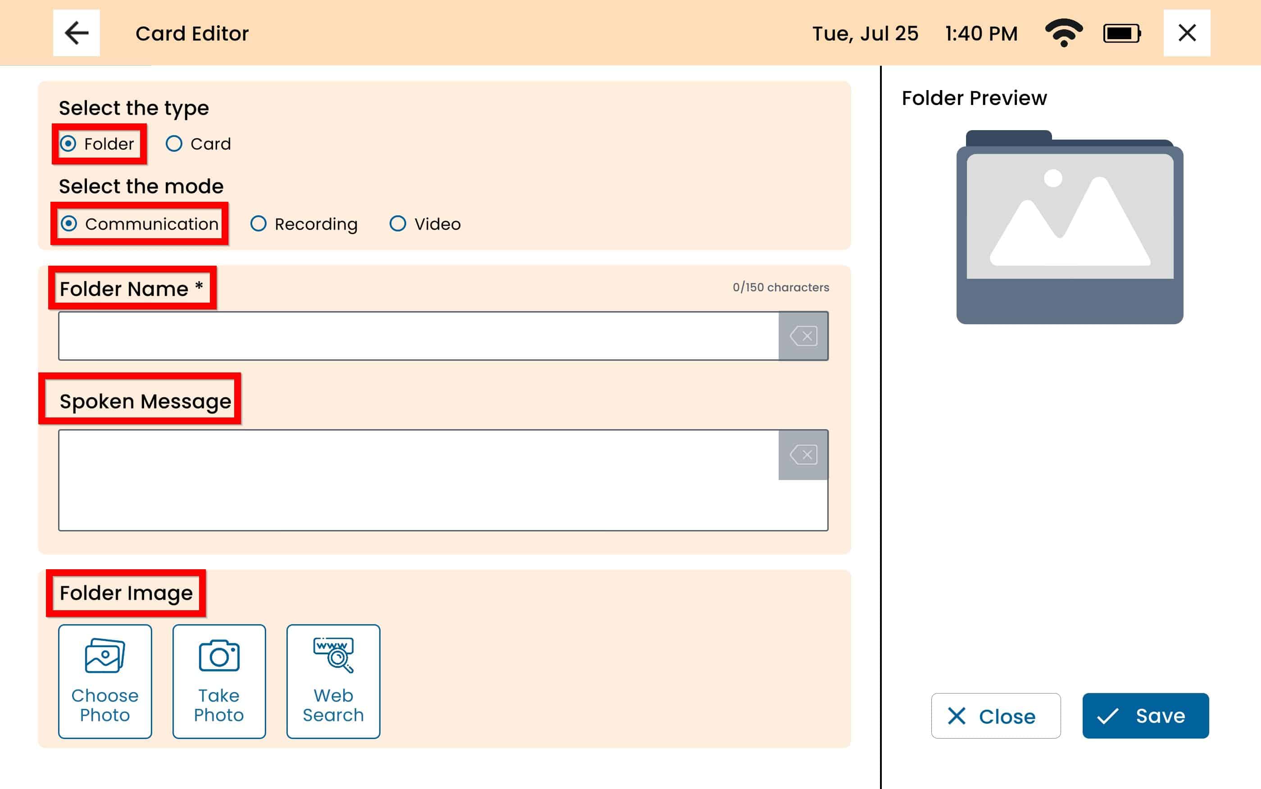1261x789 pixels.
Task: Select Communication mode
Action: [x=69, y=224]
